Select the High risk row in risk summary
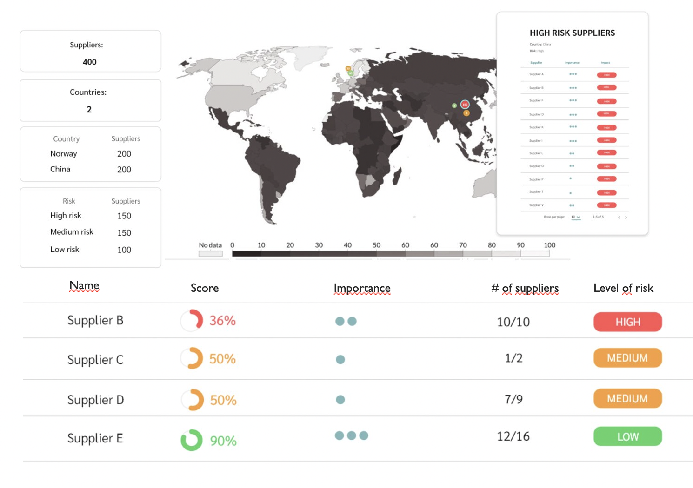This screenshot has height=488, width=693. [90, 216]
